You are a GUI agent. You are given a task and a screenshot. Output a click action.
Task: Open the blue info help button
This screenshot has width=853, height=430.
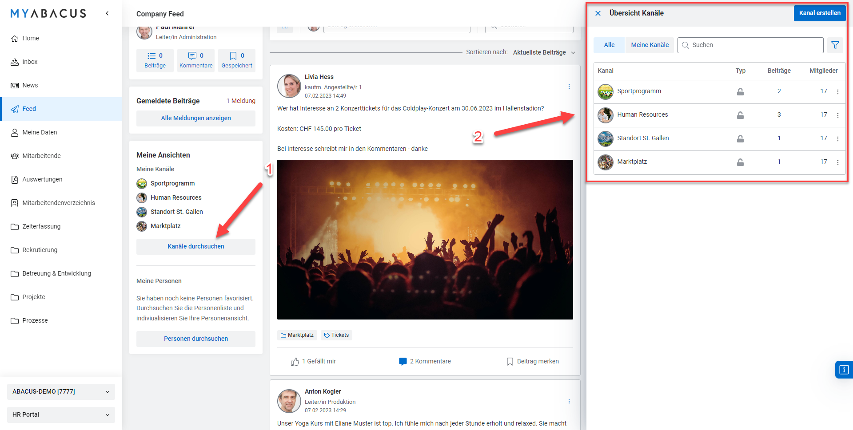coord(844,369)
